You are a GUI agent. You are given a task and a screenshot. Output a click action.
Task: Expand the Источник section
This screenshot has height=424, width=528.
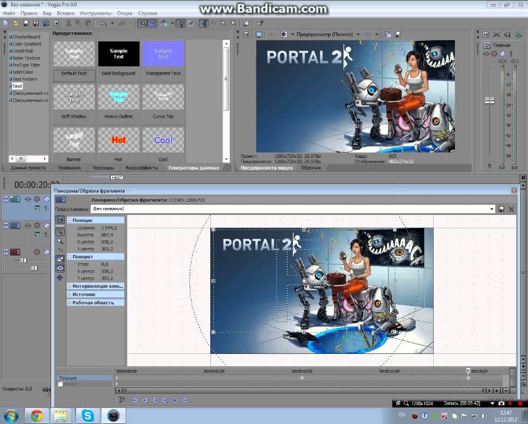click(x=70, y=294)
